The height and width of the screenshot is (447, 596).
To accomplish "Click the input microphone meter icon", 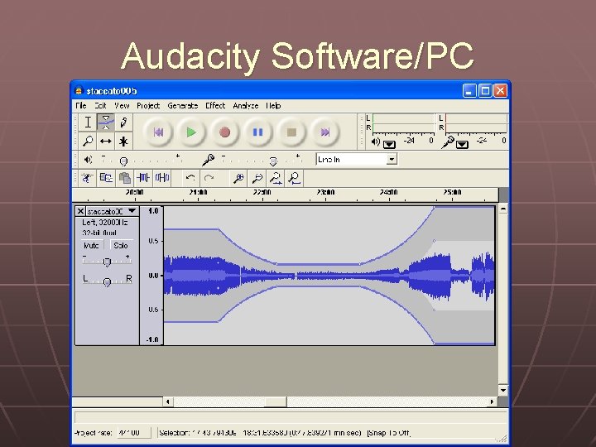I will (x=449, y=142).
